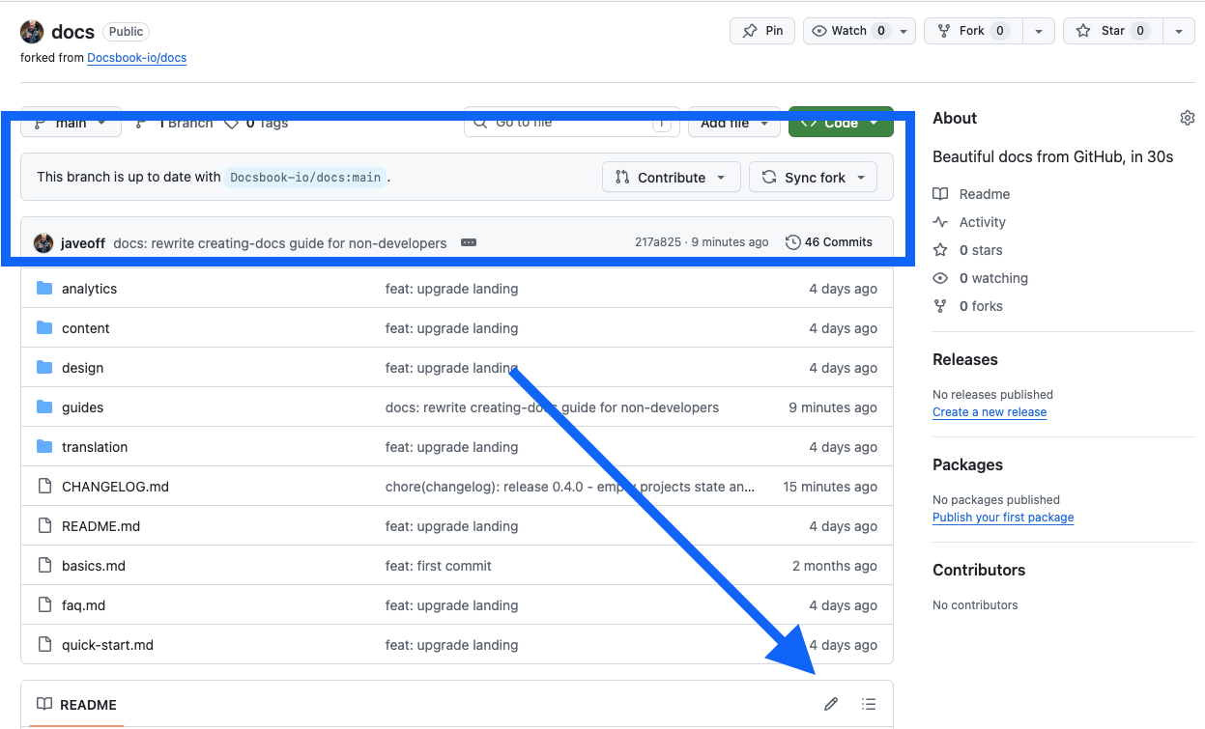Screen dimensions: 1205x729
Task: Open repository settings gear next to About
Action: pos(1188,118)
